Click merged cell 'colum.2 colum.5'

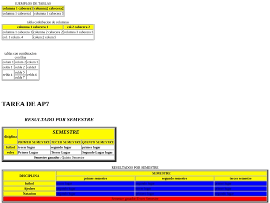[63, 37]
